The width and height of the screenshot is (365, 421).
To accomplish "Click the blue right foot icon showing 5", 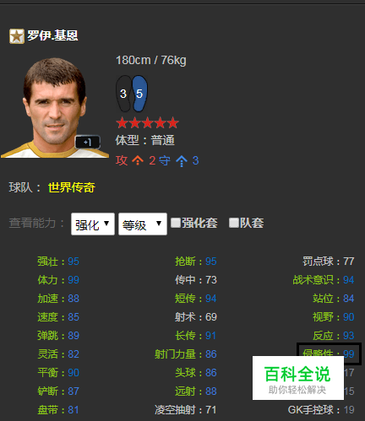I will pyautogui.click(x=139, y=94).
